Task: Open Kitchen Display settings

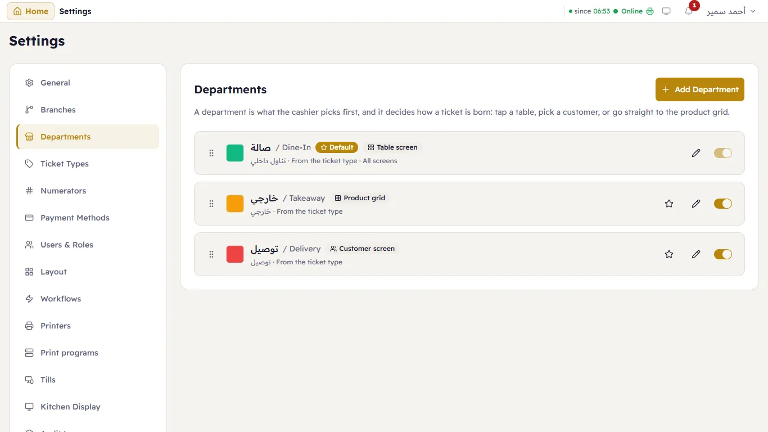Action: (88, 407)
